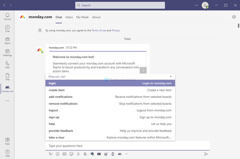Show next card with chevron arrow
This screenshot has width=240, height=159.
(x=143, y=70)
